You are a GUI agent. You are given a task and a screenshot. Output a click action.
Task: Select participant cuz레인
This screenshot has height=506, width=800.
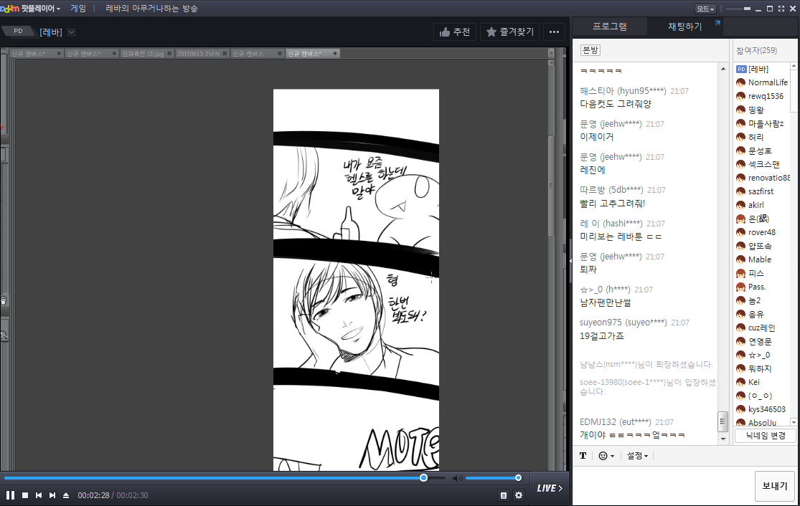click(763, 328)
